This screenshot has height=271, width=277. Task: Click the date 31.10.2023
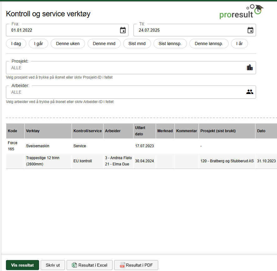[x=266, y=161]
